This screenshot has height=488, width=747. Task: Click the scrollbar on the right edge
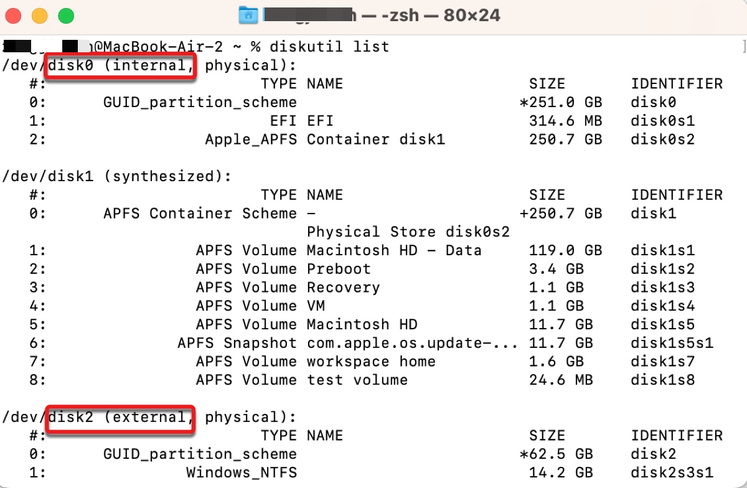[x=743, y=46]
